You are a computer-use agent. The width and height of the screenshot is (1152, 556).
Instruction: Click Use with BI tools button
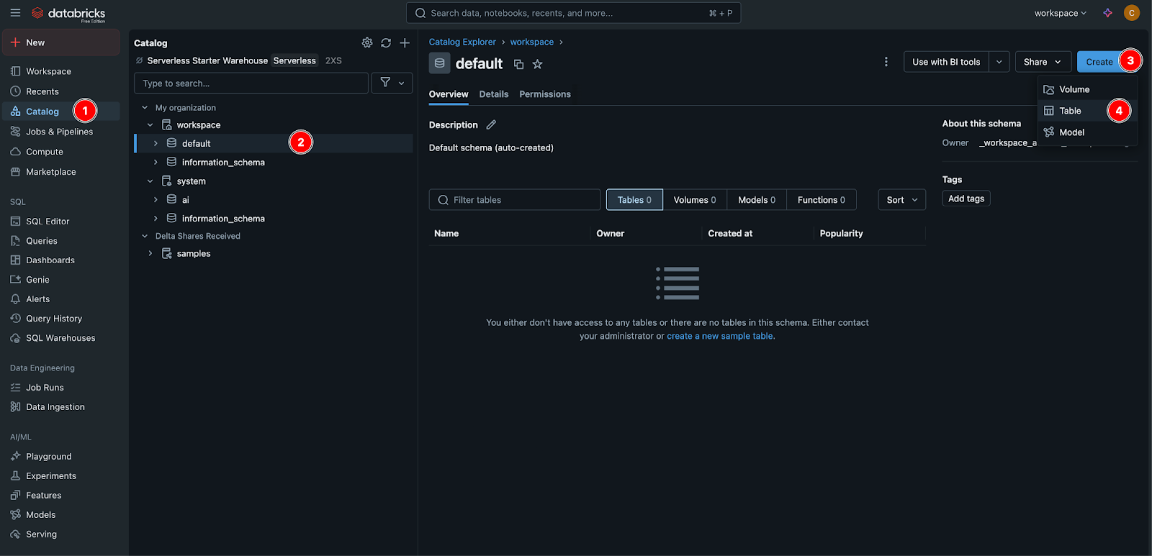(x=946, y=62)
